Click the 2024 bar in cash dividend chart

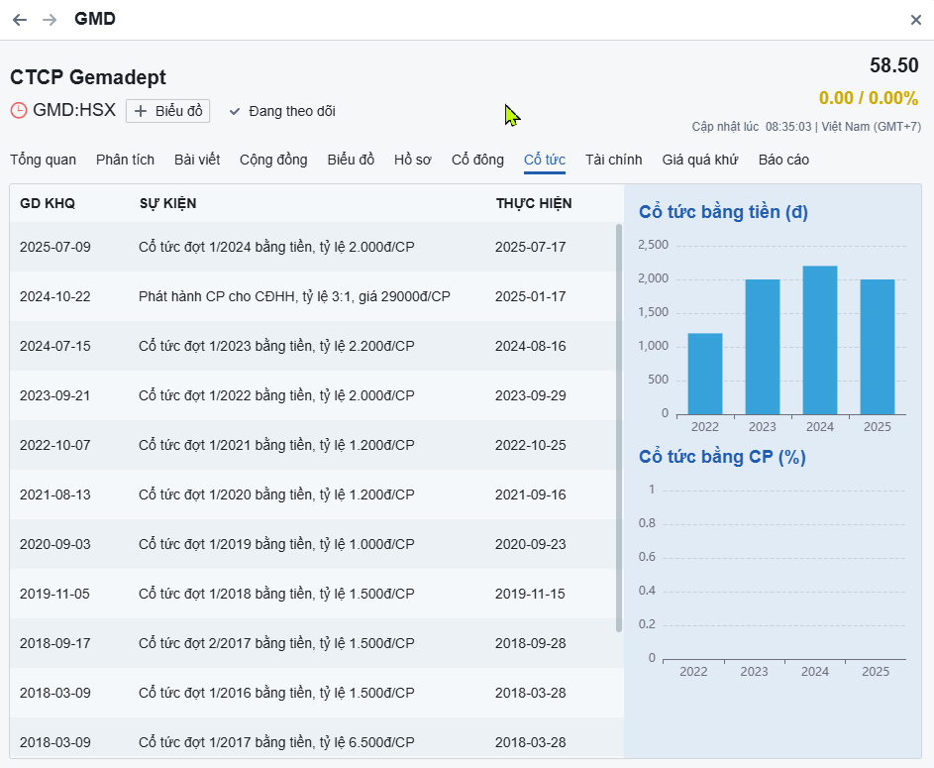coord(820,340)
